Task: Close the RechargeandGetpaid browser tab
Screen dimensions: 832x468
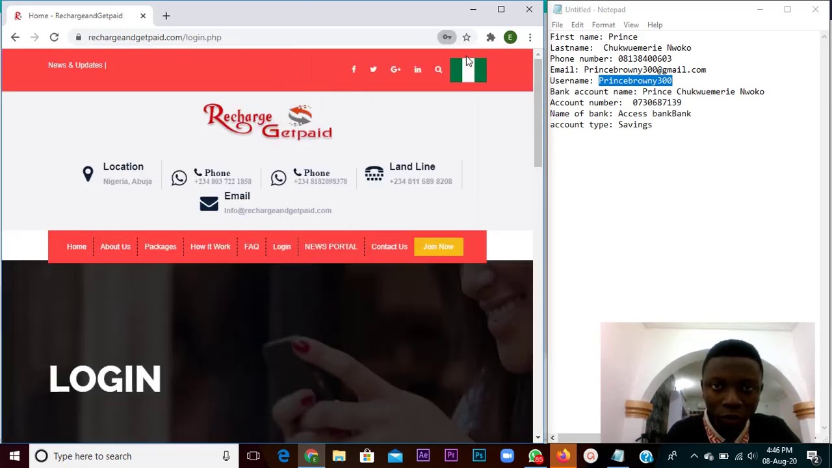Action: [143, 16]
